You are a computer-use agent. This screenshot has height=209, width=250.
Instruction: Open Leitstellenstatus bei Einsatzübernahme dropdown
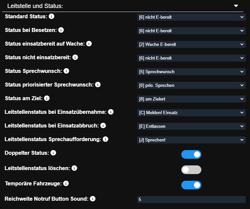pyautogui.click(x=191, y=112)
